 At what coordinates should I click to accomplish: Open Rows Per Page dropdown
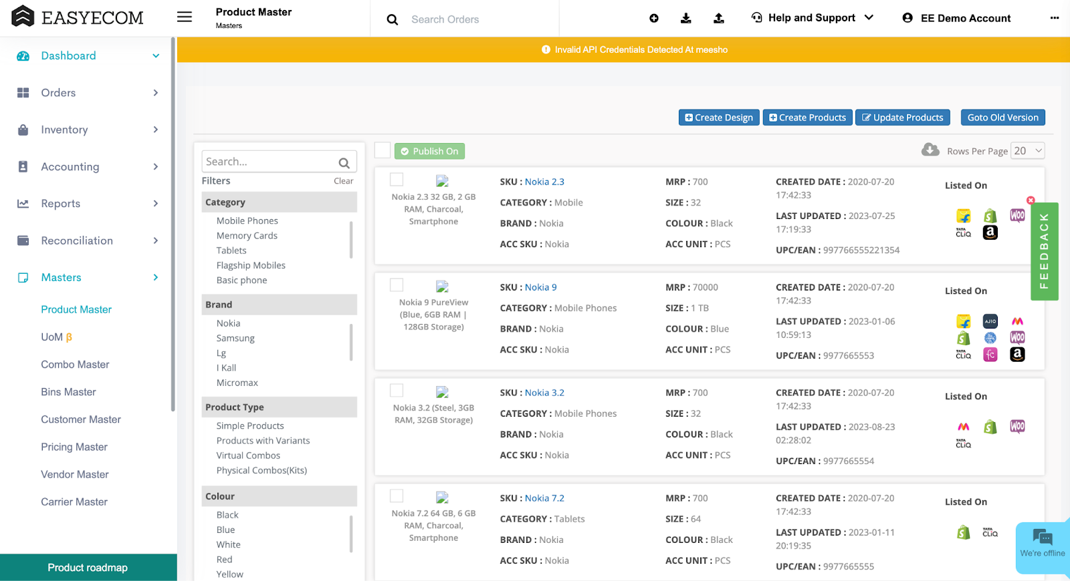click(1028, 151)
